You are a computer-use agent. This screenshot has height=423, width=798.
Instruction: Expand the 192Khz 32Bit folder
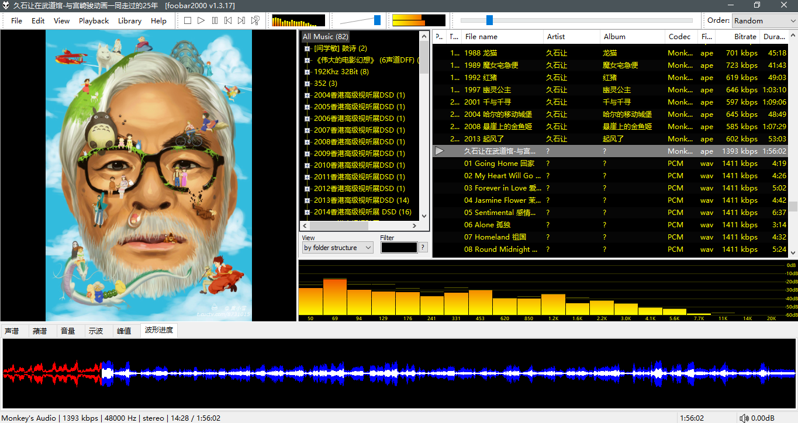pyautogui.click(x=307, y=72)
